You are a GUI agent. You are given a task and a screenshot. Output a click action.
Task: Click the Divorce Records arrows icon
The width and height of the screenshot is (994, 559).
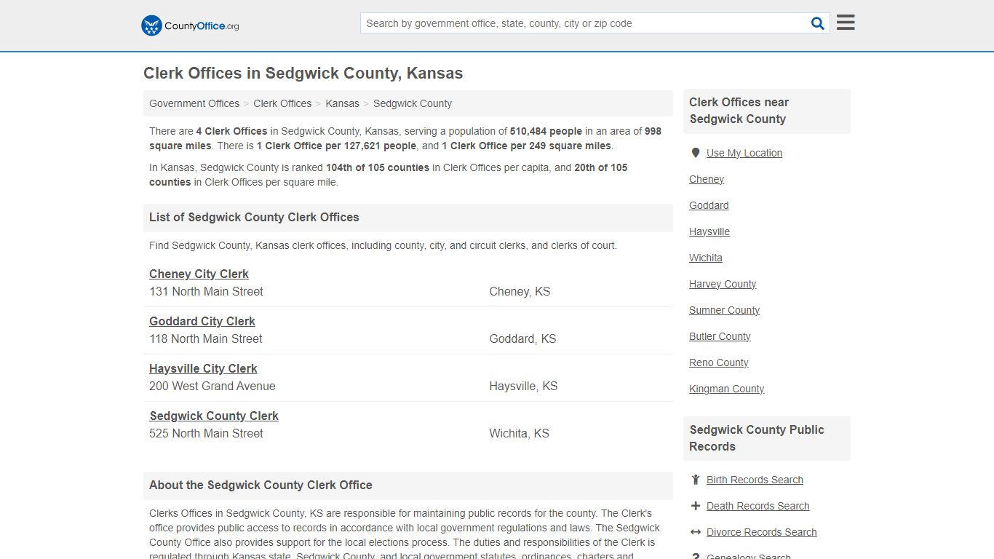(x=696, y=532)
